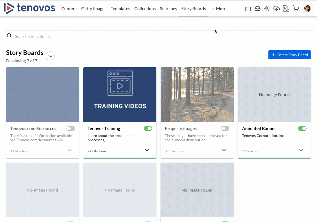317x222 pixels.
Task: Click 'Tenovos Corporation, Inc.' description
Action: click(x=263, y=136)
